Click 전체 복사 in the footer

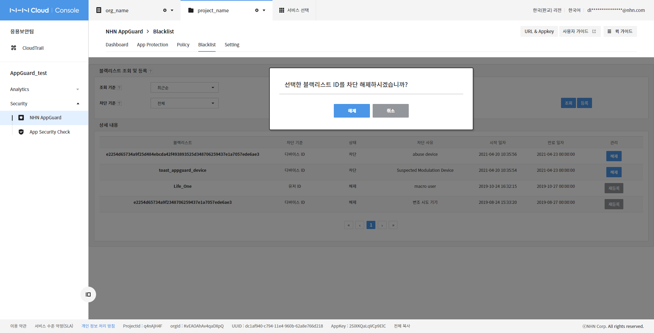[x=402, y=326]
